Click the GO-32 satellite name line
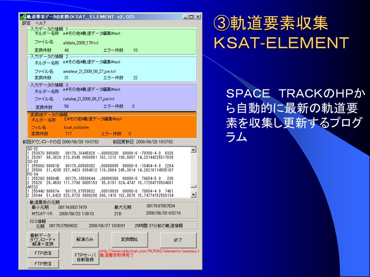The image size is (370, 277). [x=33, y=149]
